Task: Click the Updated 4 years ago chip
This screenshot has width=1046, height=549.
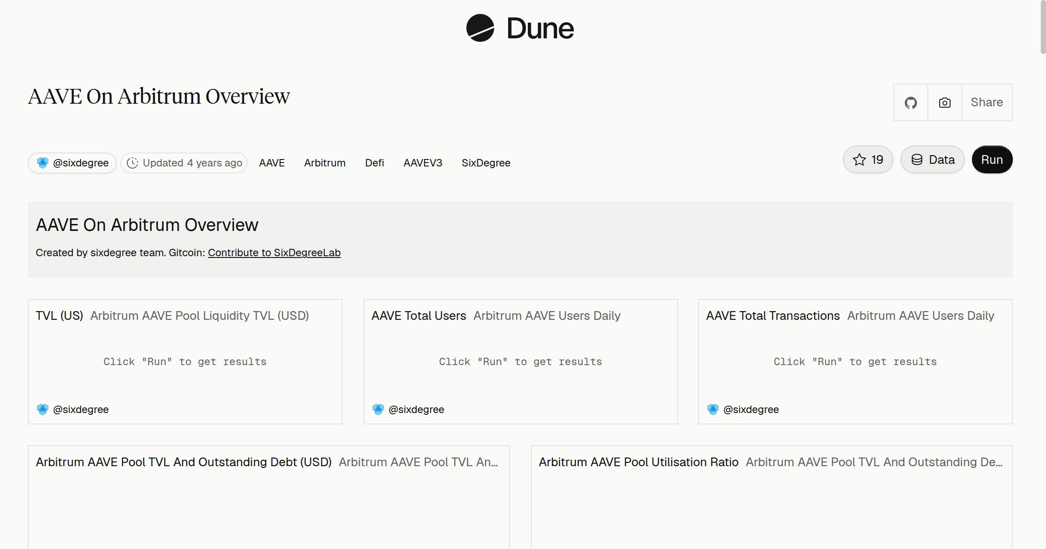Action: 184,163
